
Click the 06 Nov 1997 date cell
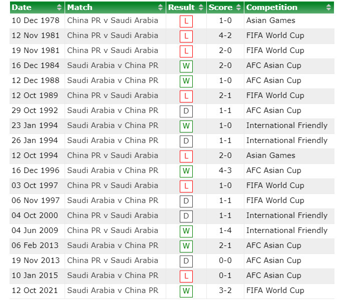click(x=36, y=200)
